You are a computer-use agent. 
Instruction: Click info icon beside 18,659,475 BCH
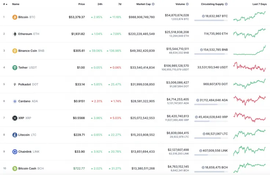pyautogui.click(x=203, y=167)
